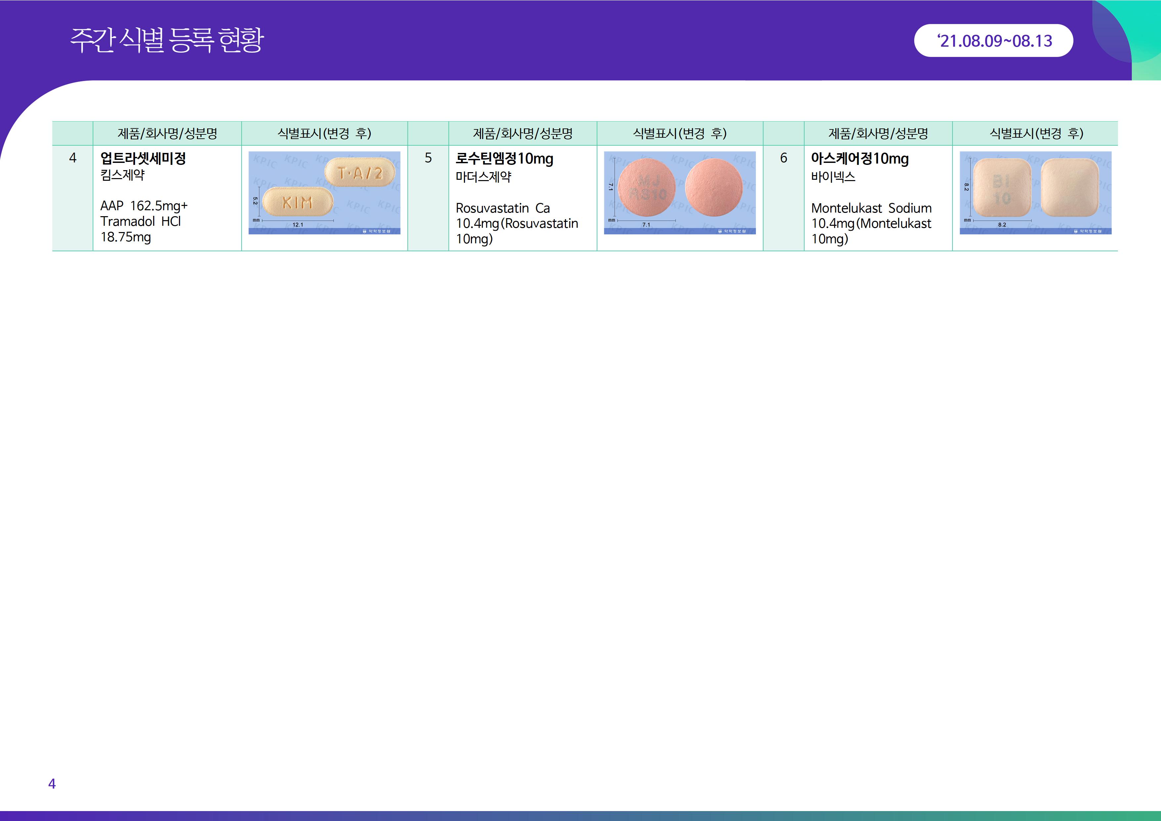The width and height of the screenshot is (1161, 821).
Task: Click the blank beige square tablet
Action: (1070, 188)
